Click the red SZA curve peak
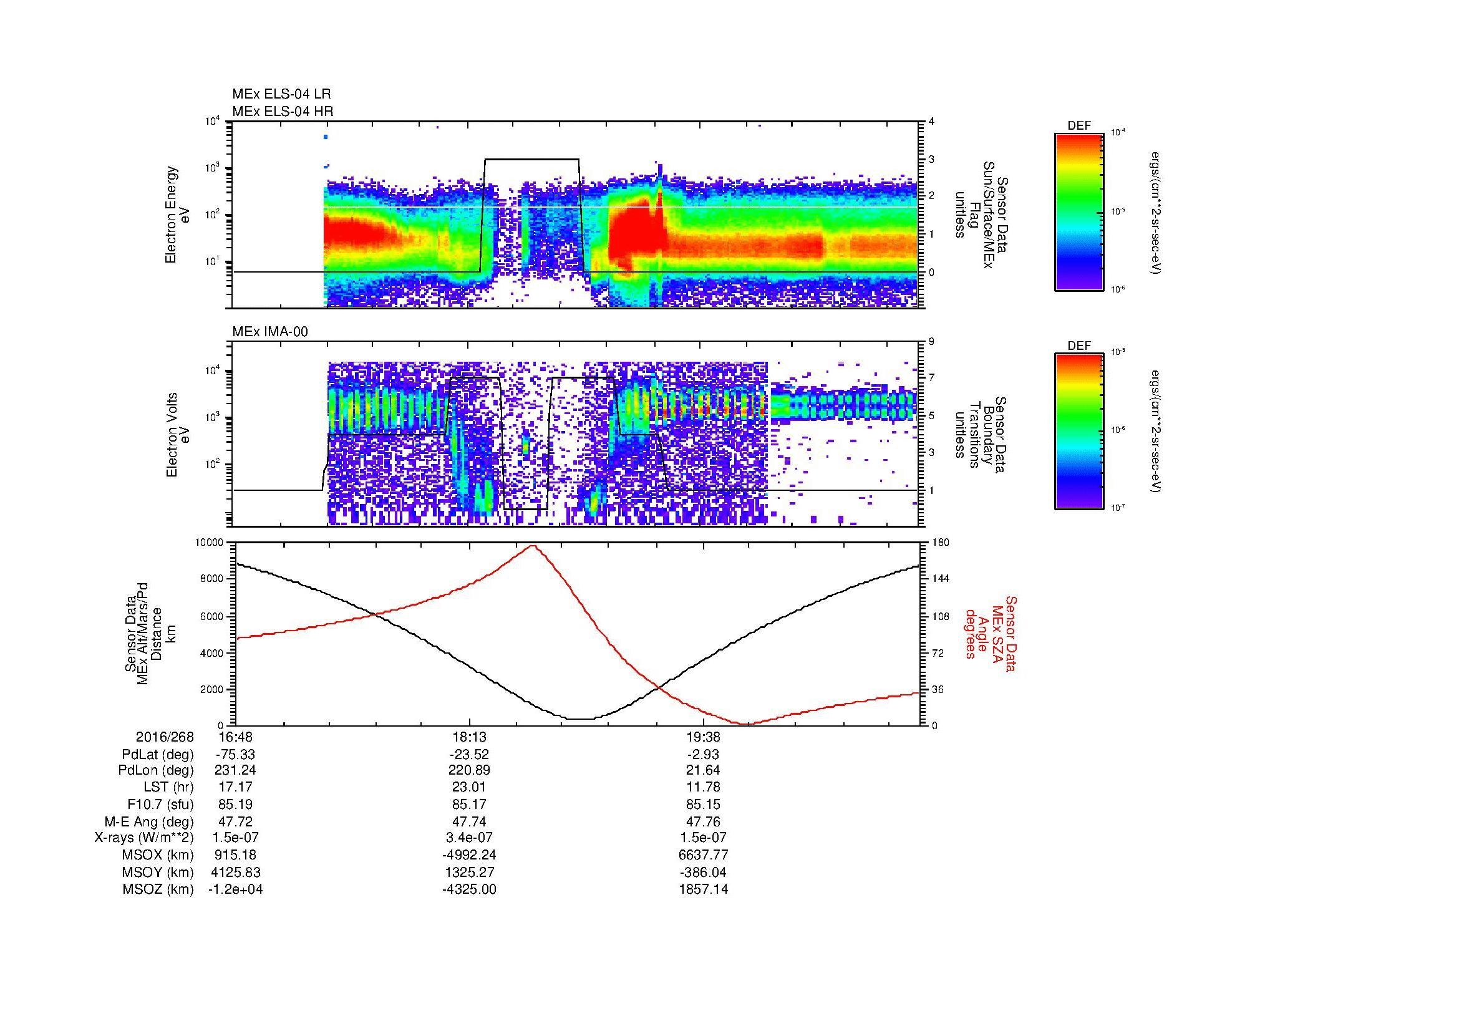The width and height of the screenshot is (1459, 1031). 533,546
